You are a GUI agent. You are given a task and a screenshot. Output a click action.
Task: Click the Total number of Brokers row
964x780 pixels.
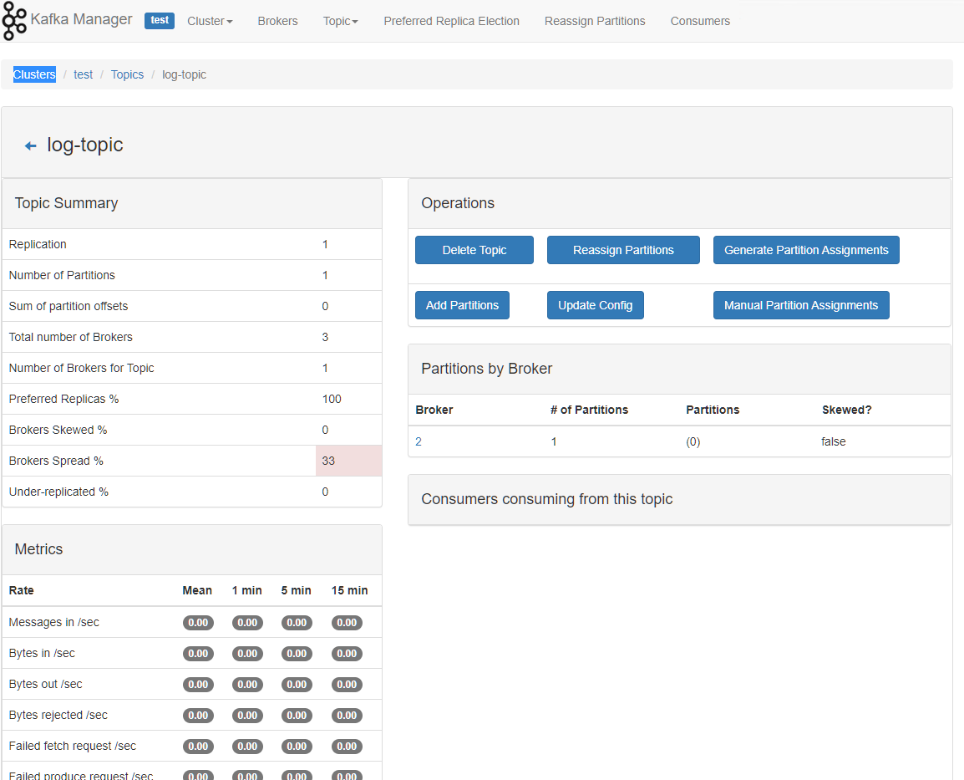192,337
